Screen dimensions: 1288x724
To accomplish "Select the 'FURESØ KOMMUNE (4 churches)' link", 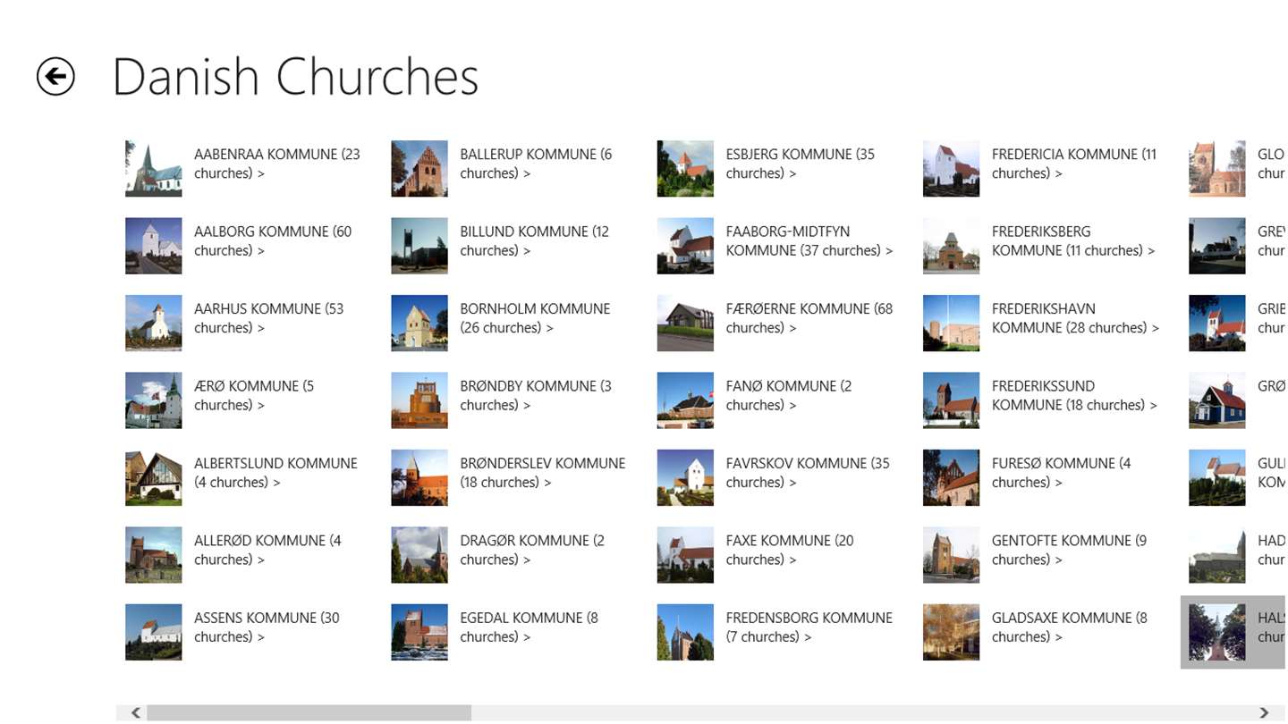I will pos(1062,473).
